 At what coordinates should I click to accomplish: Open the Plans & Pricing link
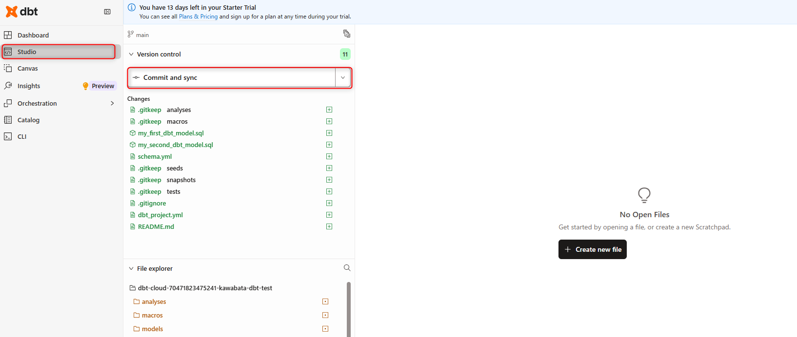pyautogui.click(x=198, y=17)
